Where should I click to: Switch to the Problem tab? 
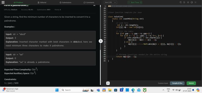click(x=18, y=3)
